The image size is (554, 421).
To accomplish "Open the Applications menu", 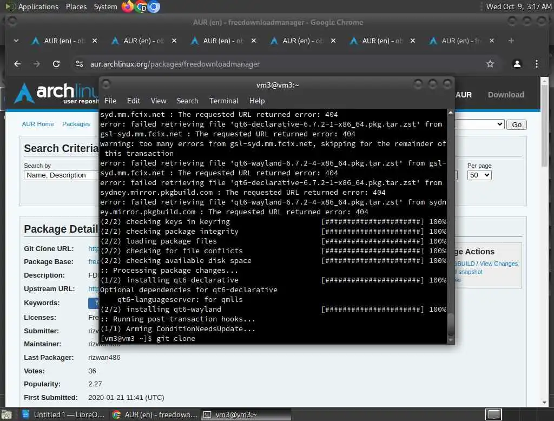I will 38,6.
